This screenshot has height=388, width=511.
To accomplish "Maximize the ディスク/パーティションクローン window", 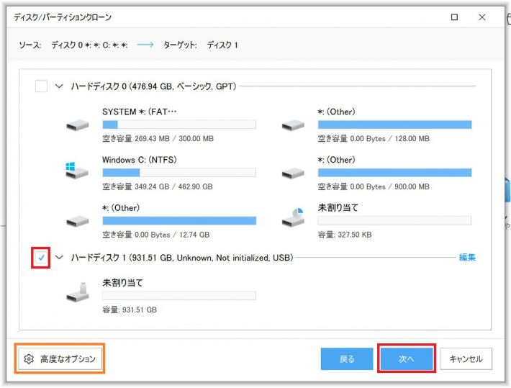I will click(x=454, y=17).
